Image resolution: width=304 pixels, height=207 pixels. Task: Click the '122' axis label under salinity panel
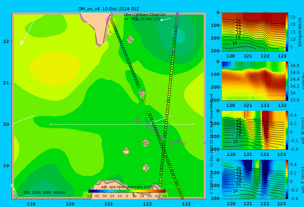pos(265,105)
